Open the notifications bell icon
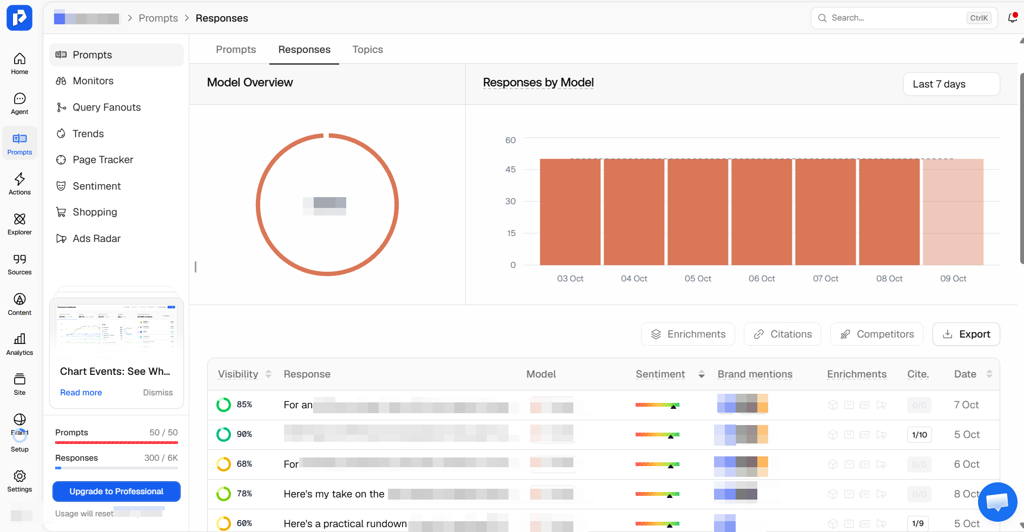Viewport: 1024px width, 532px height. click(1012, 18)
